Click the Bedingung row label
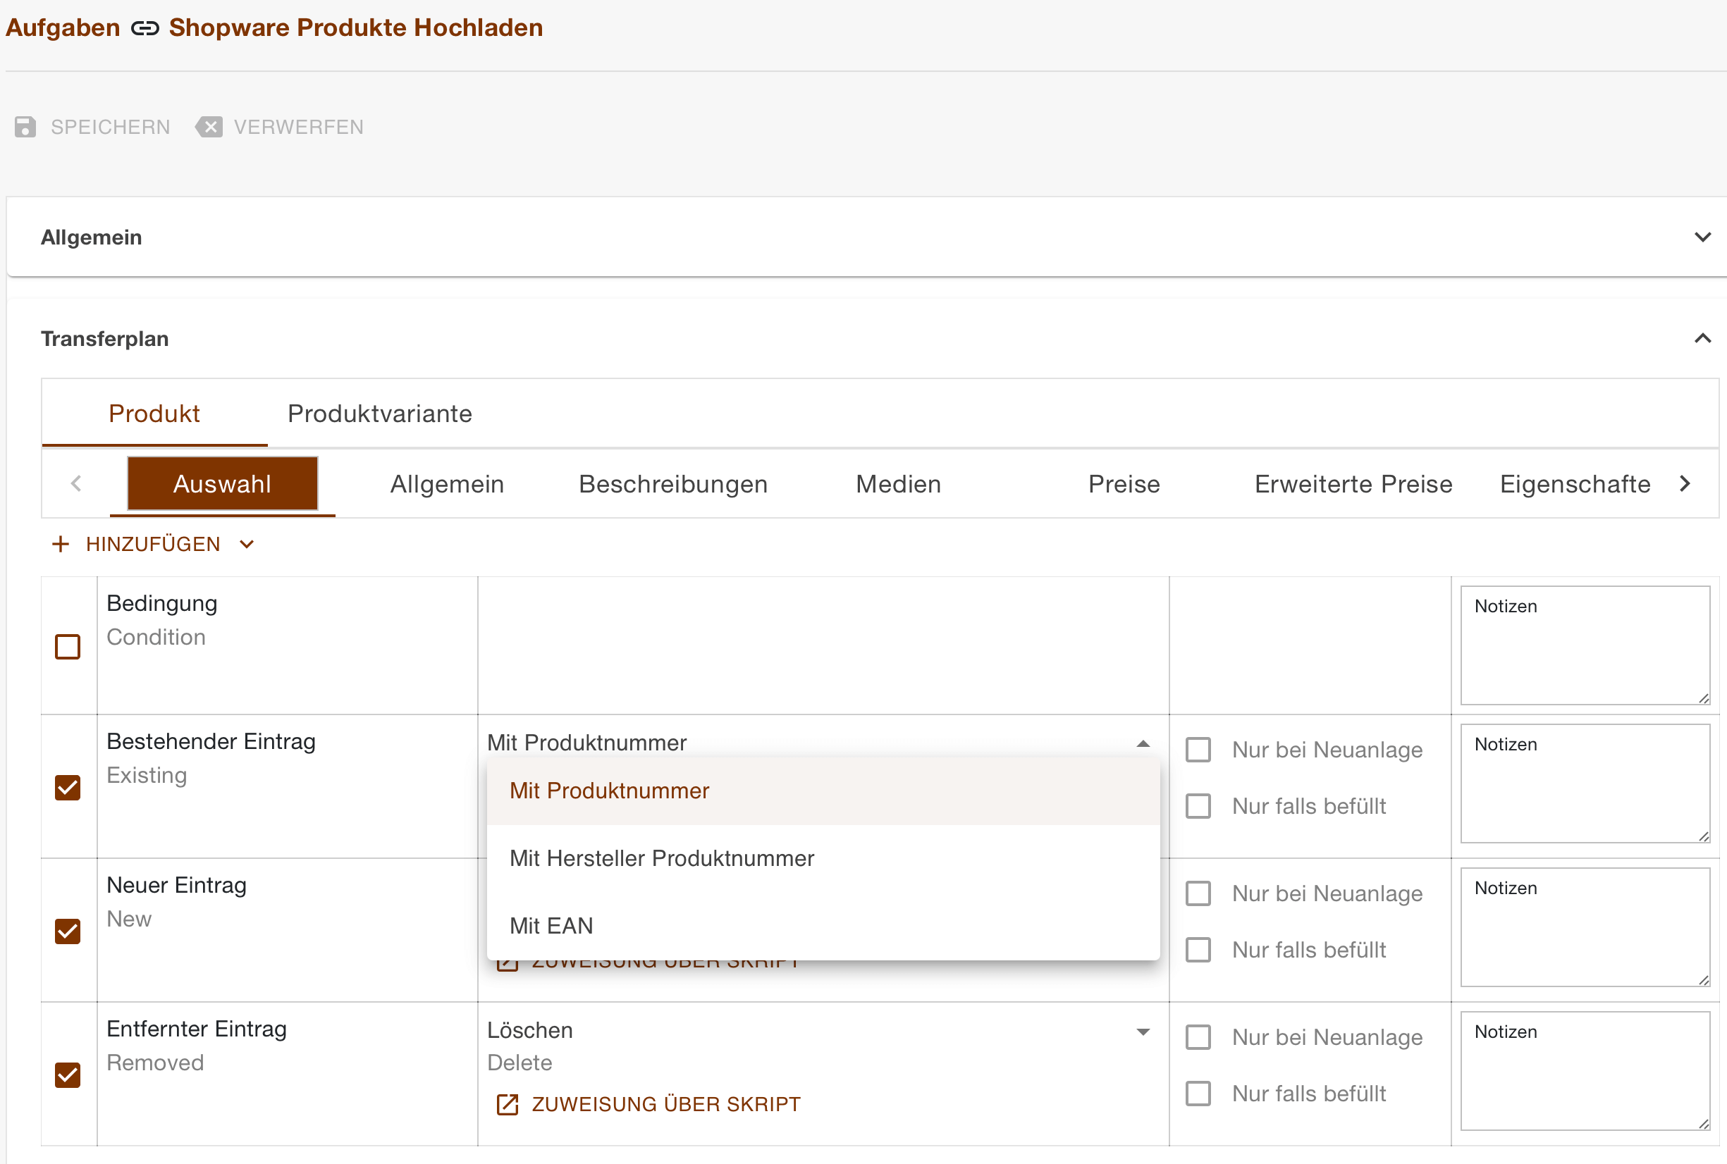Viewport: 1727px width, 1164px height. [x=162, y=604]
